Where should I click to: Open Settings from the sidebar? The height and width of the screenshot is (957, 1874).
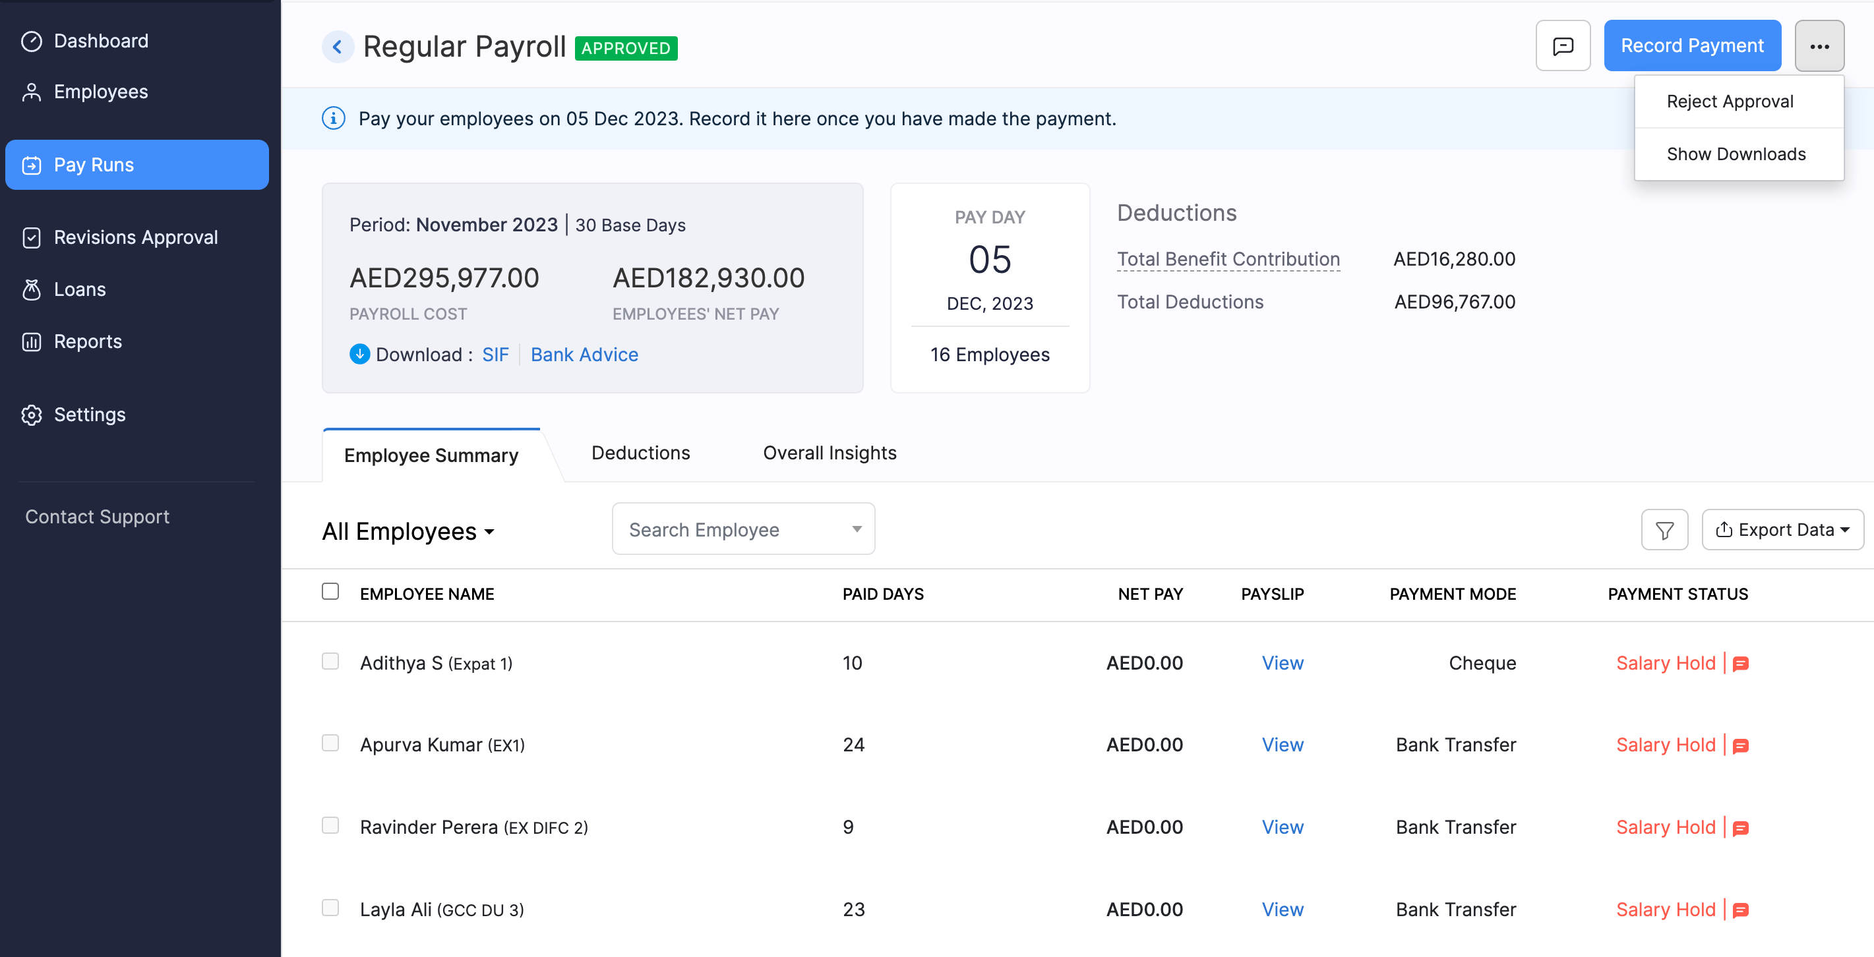90,415
